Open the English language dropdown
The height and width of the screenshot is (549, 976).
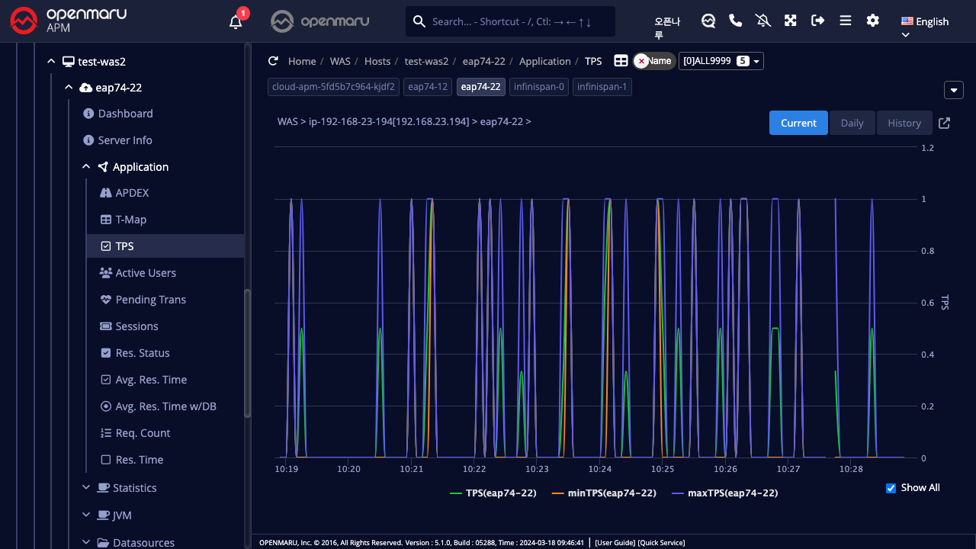[924, 22]
